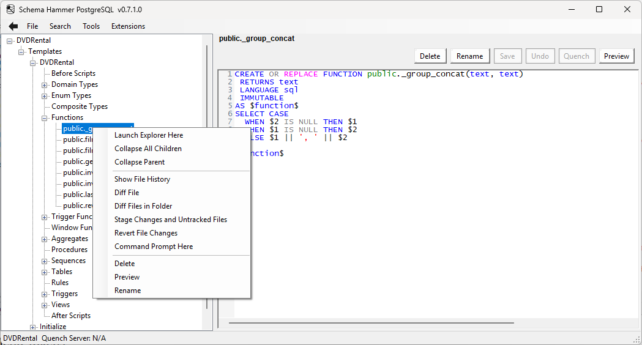
Task: Click the back arrow icon
Action: point(13,26)
